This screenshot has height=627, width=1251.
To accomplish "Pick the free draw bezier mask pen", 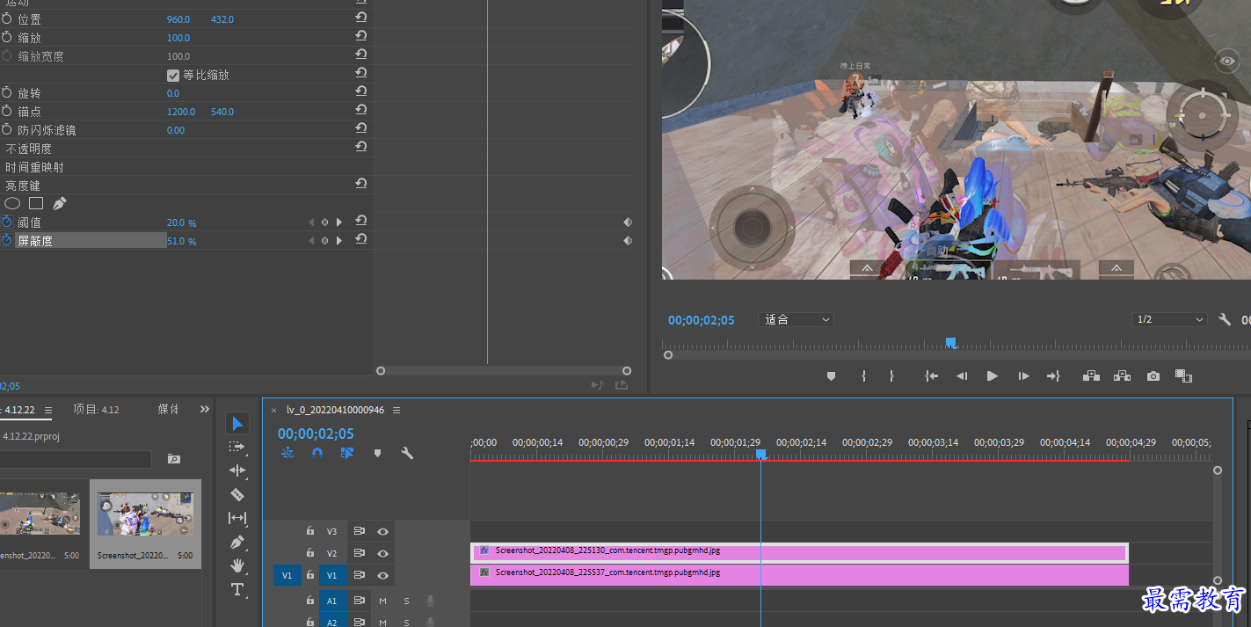I will coord(59,203).
